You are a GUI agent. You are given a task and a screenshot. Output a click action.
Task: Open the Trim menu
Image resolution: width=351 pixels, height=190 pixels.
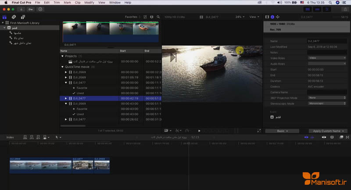pos(57,3)
